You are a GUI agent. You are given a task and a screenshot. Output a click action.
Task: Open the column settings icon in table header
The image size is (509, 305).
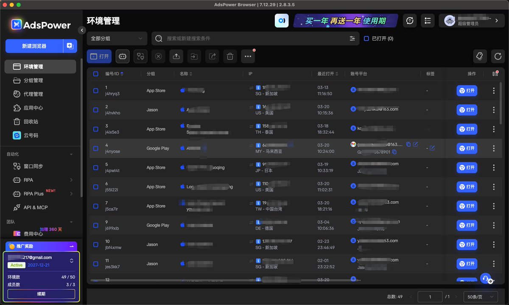click(x=495, y=74)
